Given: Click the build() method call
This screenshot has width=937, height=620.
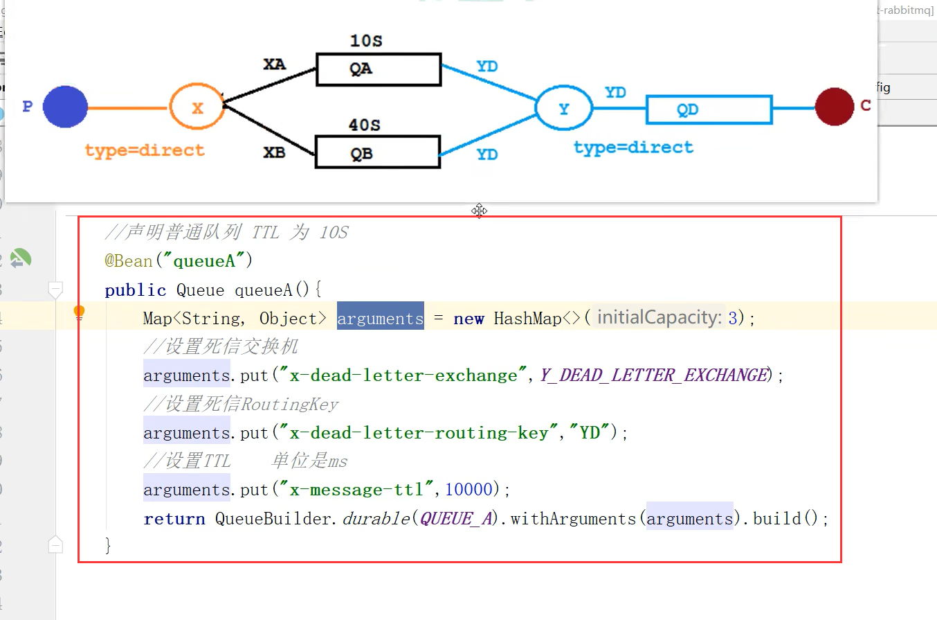Looking at the screenshot, I should [x=785, y=519].
